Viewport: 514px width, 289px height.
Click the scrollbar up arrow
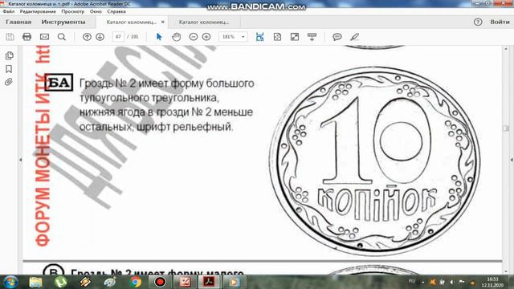pos(506,48)
